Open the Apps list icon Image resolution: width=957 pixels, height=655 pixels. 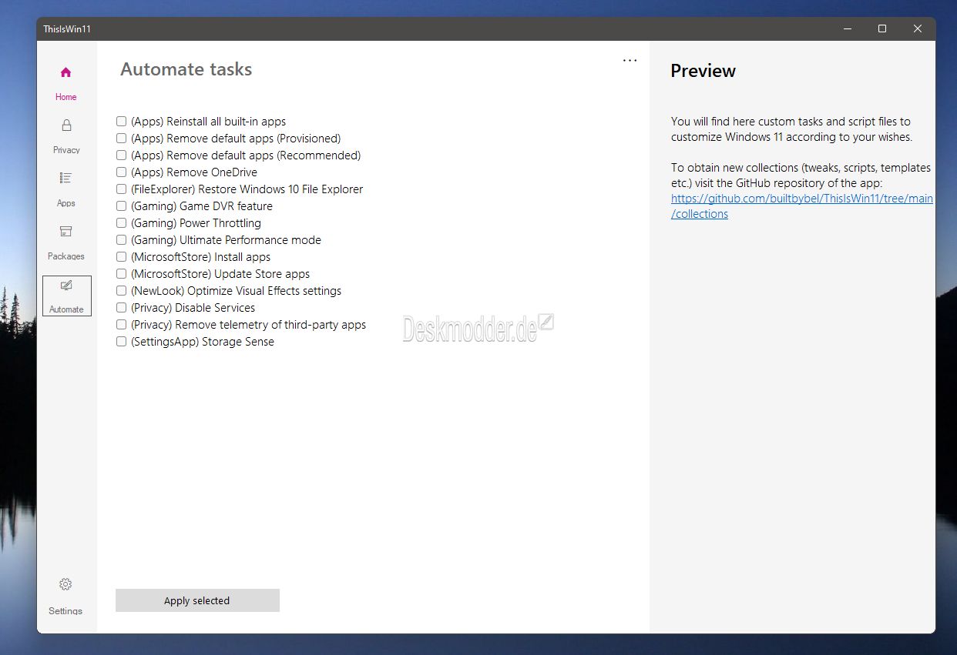point(65,178)
